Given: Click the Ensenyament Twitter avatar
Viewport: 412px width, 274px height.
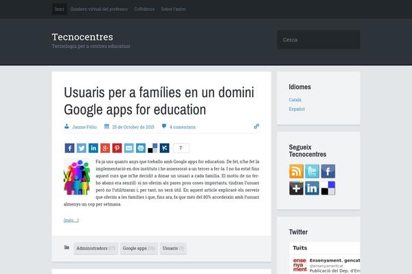Looking at the screenshot, I should tap(300, 265).
